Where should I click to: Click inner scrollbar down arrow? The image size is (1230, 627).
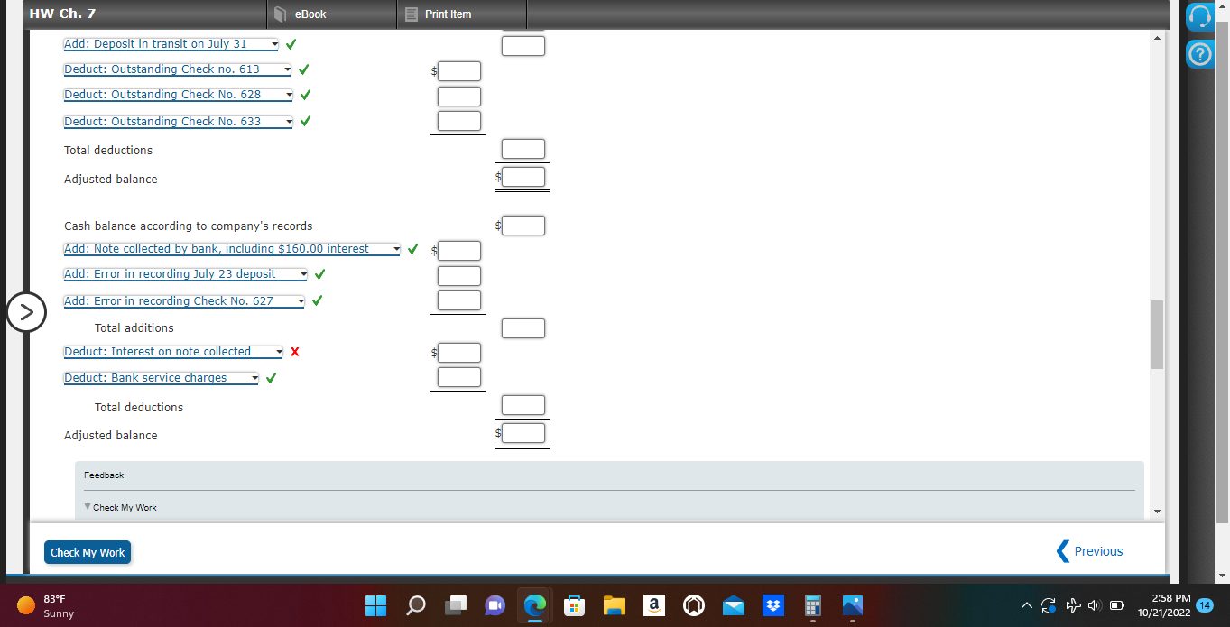[x=1157, y=512]
